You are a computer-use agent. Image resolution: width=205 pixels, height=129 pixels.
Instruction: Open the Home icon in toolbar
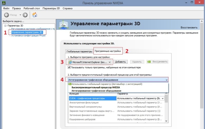coord(35,15)
